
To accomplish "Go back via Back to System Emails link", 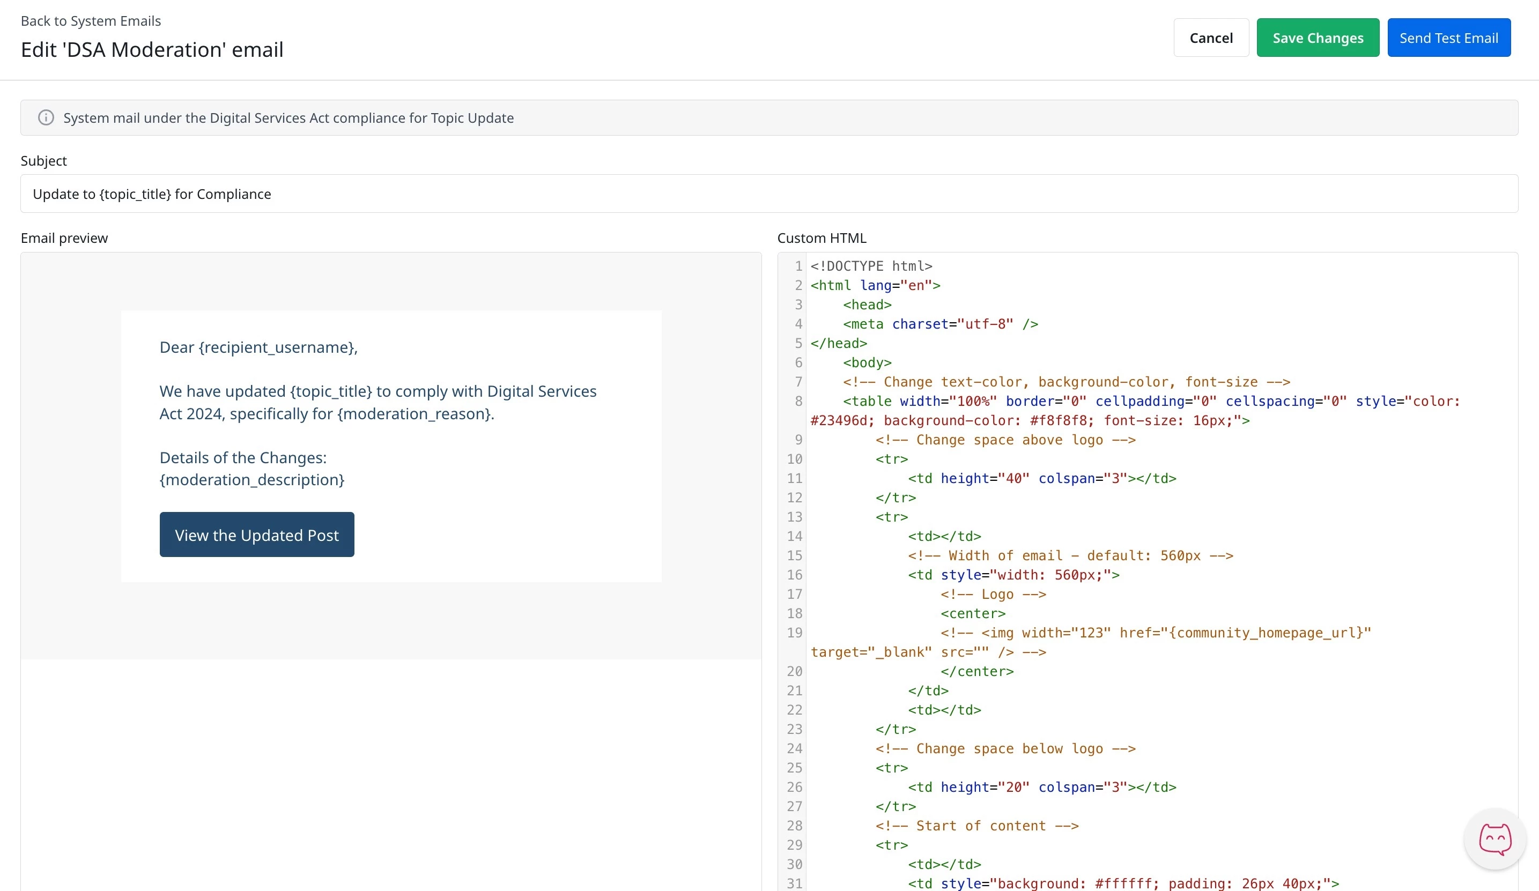I will (91, 21).
